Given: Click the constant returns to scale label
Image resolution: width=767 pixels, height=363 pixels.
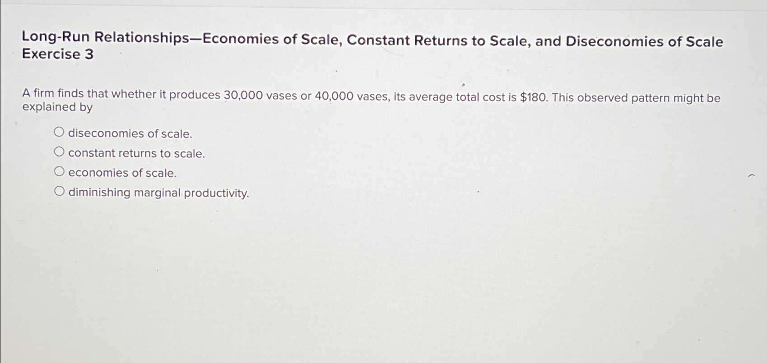Looking at the screenshot, I should point(136,153).
